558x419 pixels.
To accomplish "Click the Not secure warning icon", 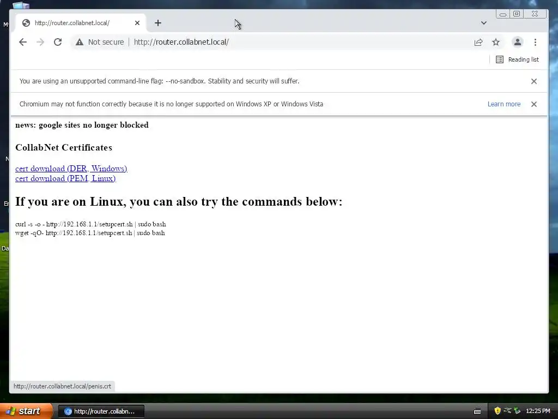I will 80,42.
